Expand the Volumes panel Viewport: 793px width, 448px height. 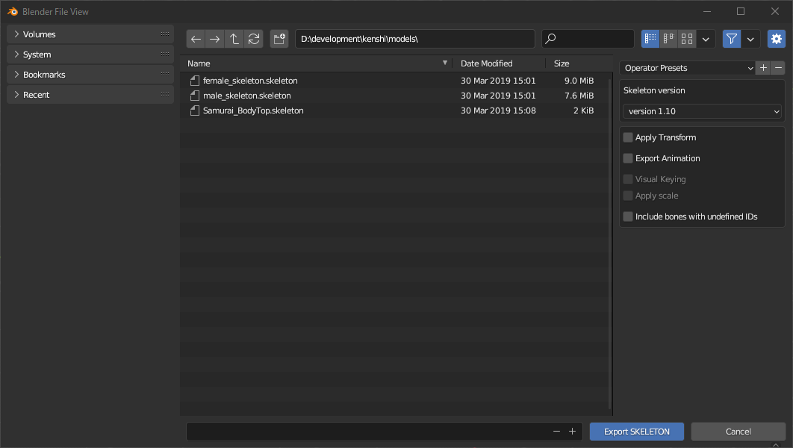(16, 34)
